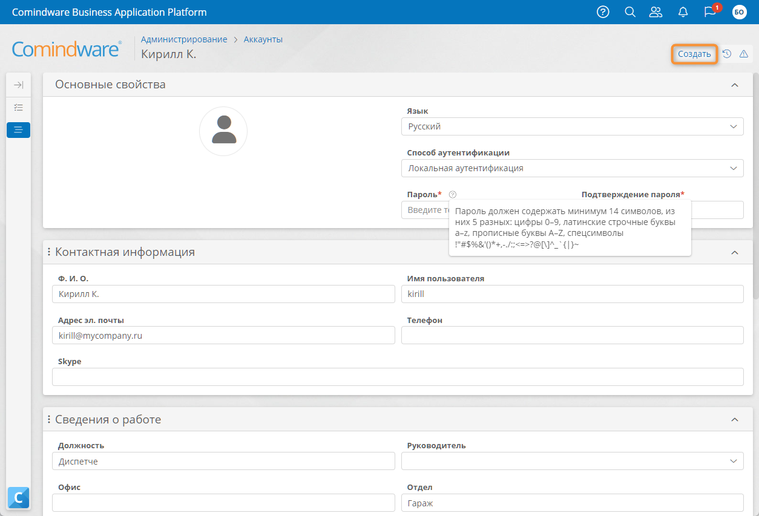Open conversations icon with red badge
The image size is (759, 516).
(x=711, y=11)
